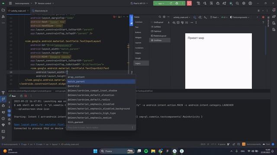The image size is (277, 155).
Task: Open the Resource Manager tool window
Action: point(3,16)
